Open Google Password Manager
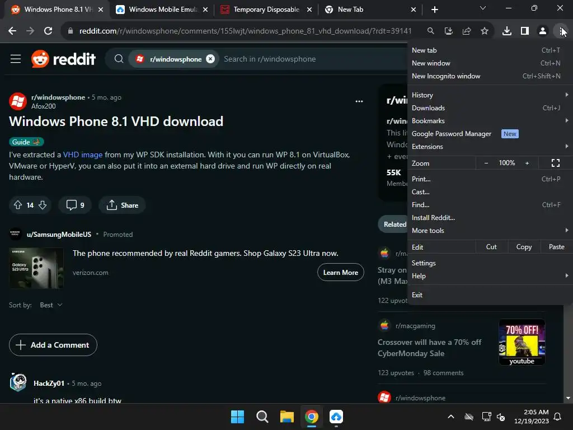 click(489, 134)
